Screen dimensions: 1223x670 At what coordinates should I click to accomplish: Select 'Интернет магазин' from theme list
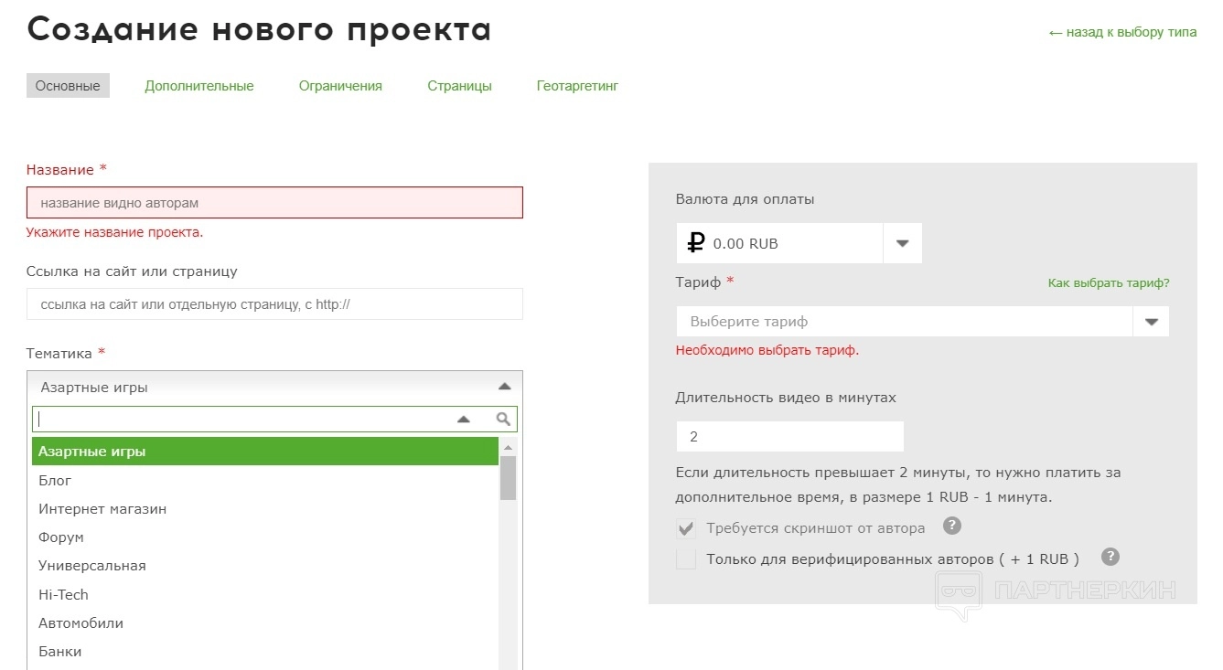[102, 509]
